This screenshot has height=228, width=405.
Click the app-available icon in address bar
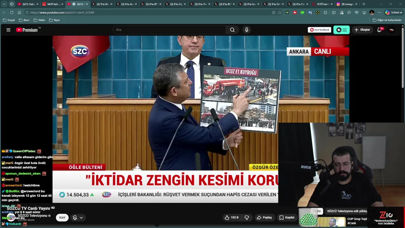click(x=274, y=12)
